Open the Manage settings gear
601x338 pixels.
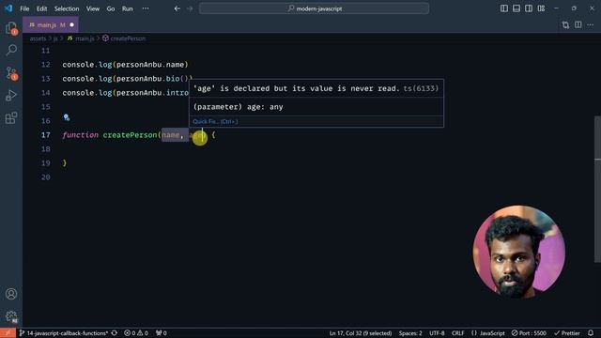[11, 316]
